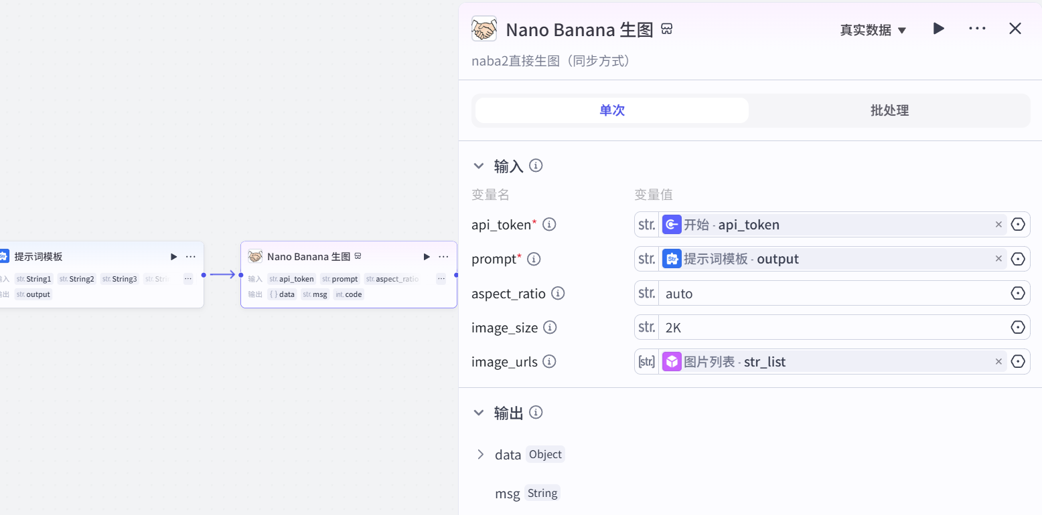This screenshot has height=515, width=1042.
Task: Click code output tag on canvas Nano Banana node
Action: click(349, 294)
